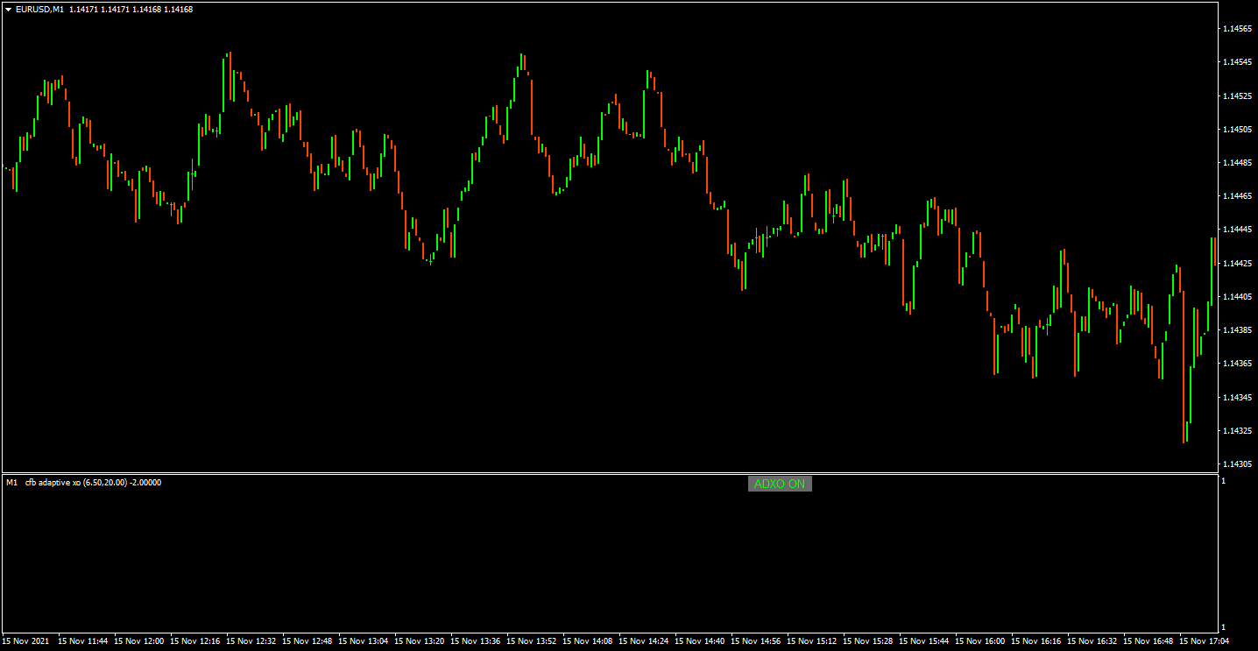Select the 15 Nov 16:32 time label
Screen dimensions: 1258x651
(1092, 641)
